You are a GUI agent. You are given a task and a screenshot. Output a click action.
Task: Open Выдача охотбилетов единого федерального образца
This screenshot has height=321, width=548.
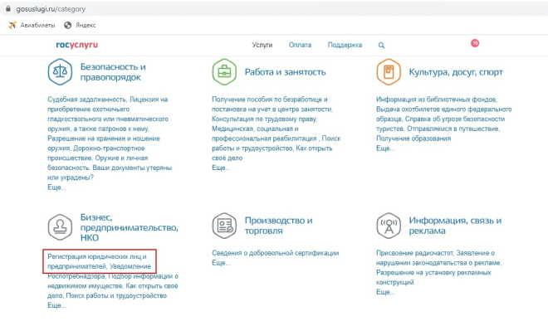tap(444, 114)
